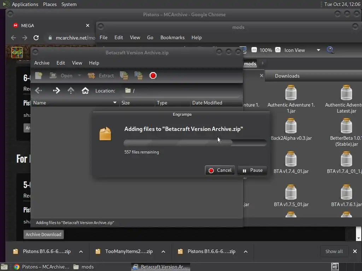Cancel adding files to the archive

tap(220, 170)
